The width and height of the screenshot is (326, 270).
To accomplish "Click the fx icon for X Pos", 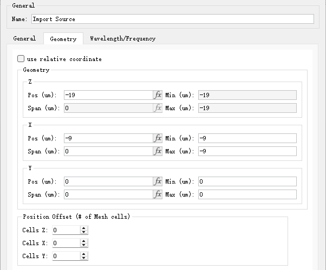I will (x=158, y=138).
